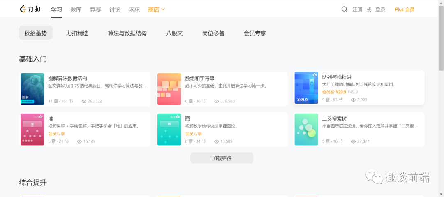Click description 必不可少的基础，由此开启算法学习第一步。

pos(226,86)
